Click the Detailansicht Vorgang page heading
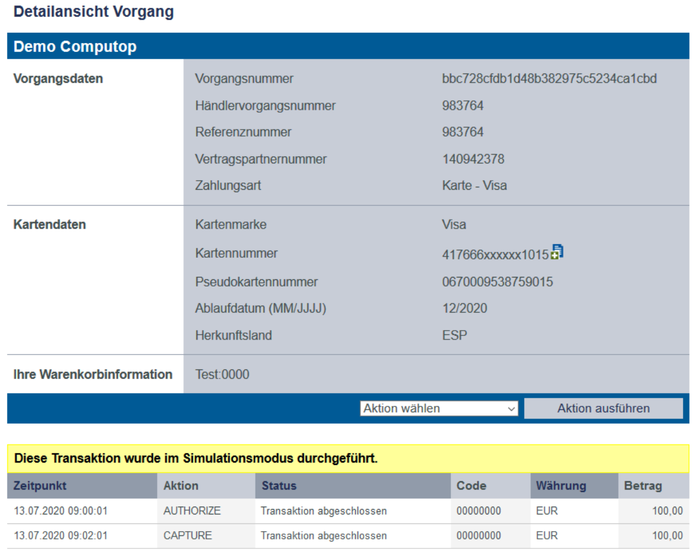The height and width of the screenshot is (552, 699). pos(94,11)
